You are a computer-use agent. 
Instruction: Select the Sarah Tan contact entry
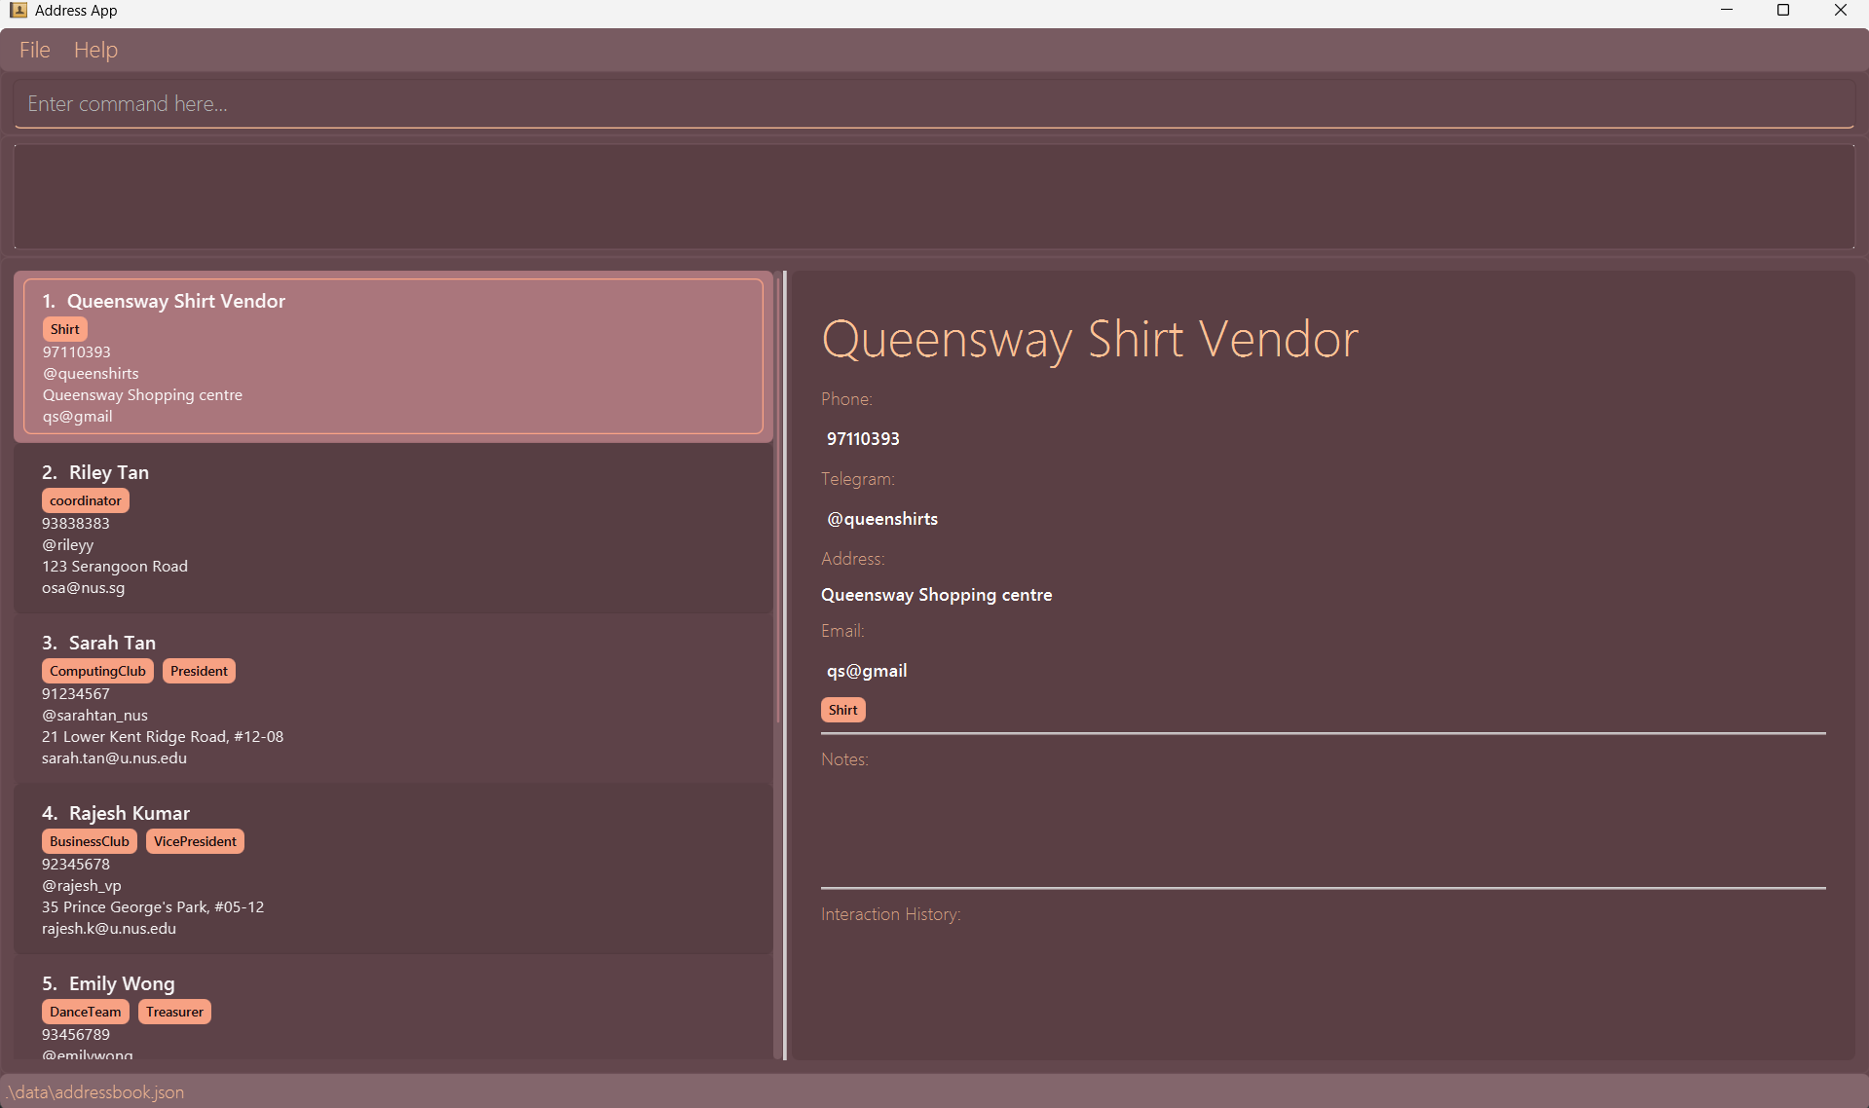pos(392,699)
